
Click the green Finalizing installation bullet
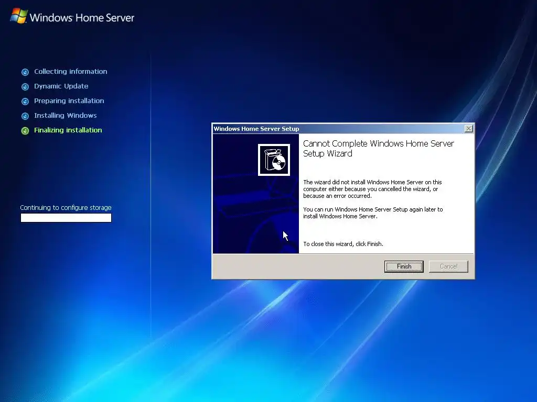point(25,130)
